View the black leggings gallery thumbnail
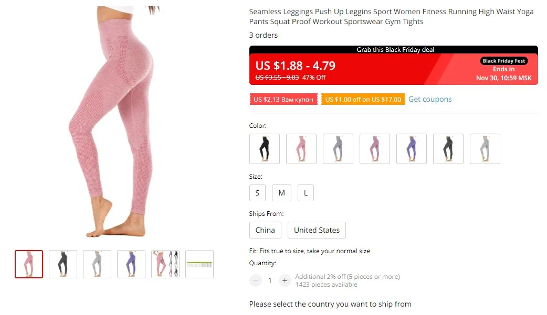This screenshot has width=547, height=315. click(63, 264)
